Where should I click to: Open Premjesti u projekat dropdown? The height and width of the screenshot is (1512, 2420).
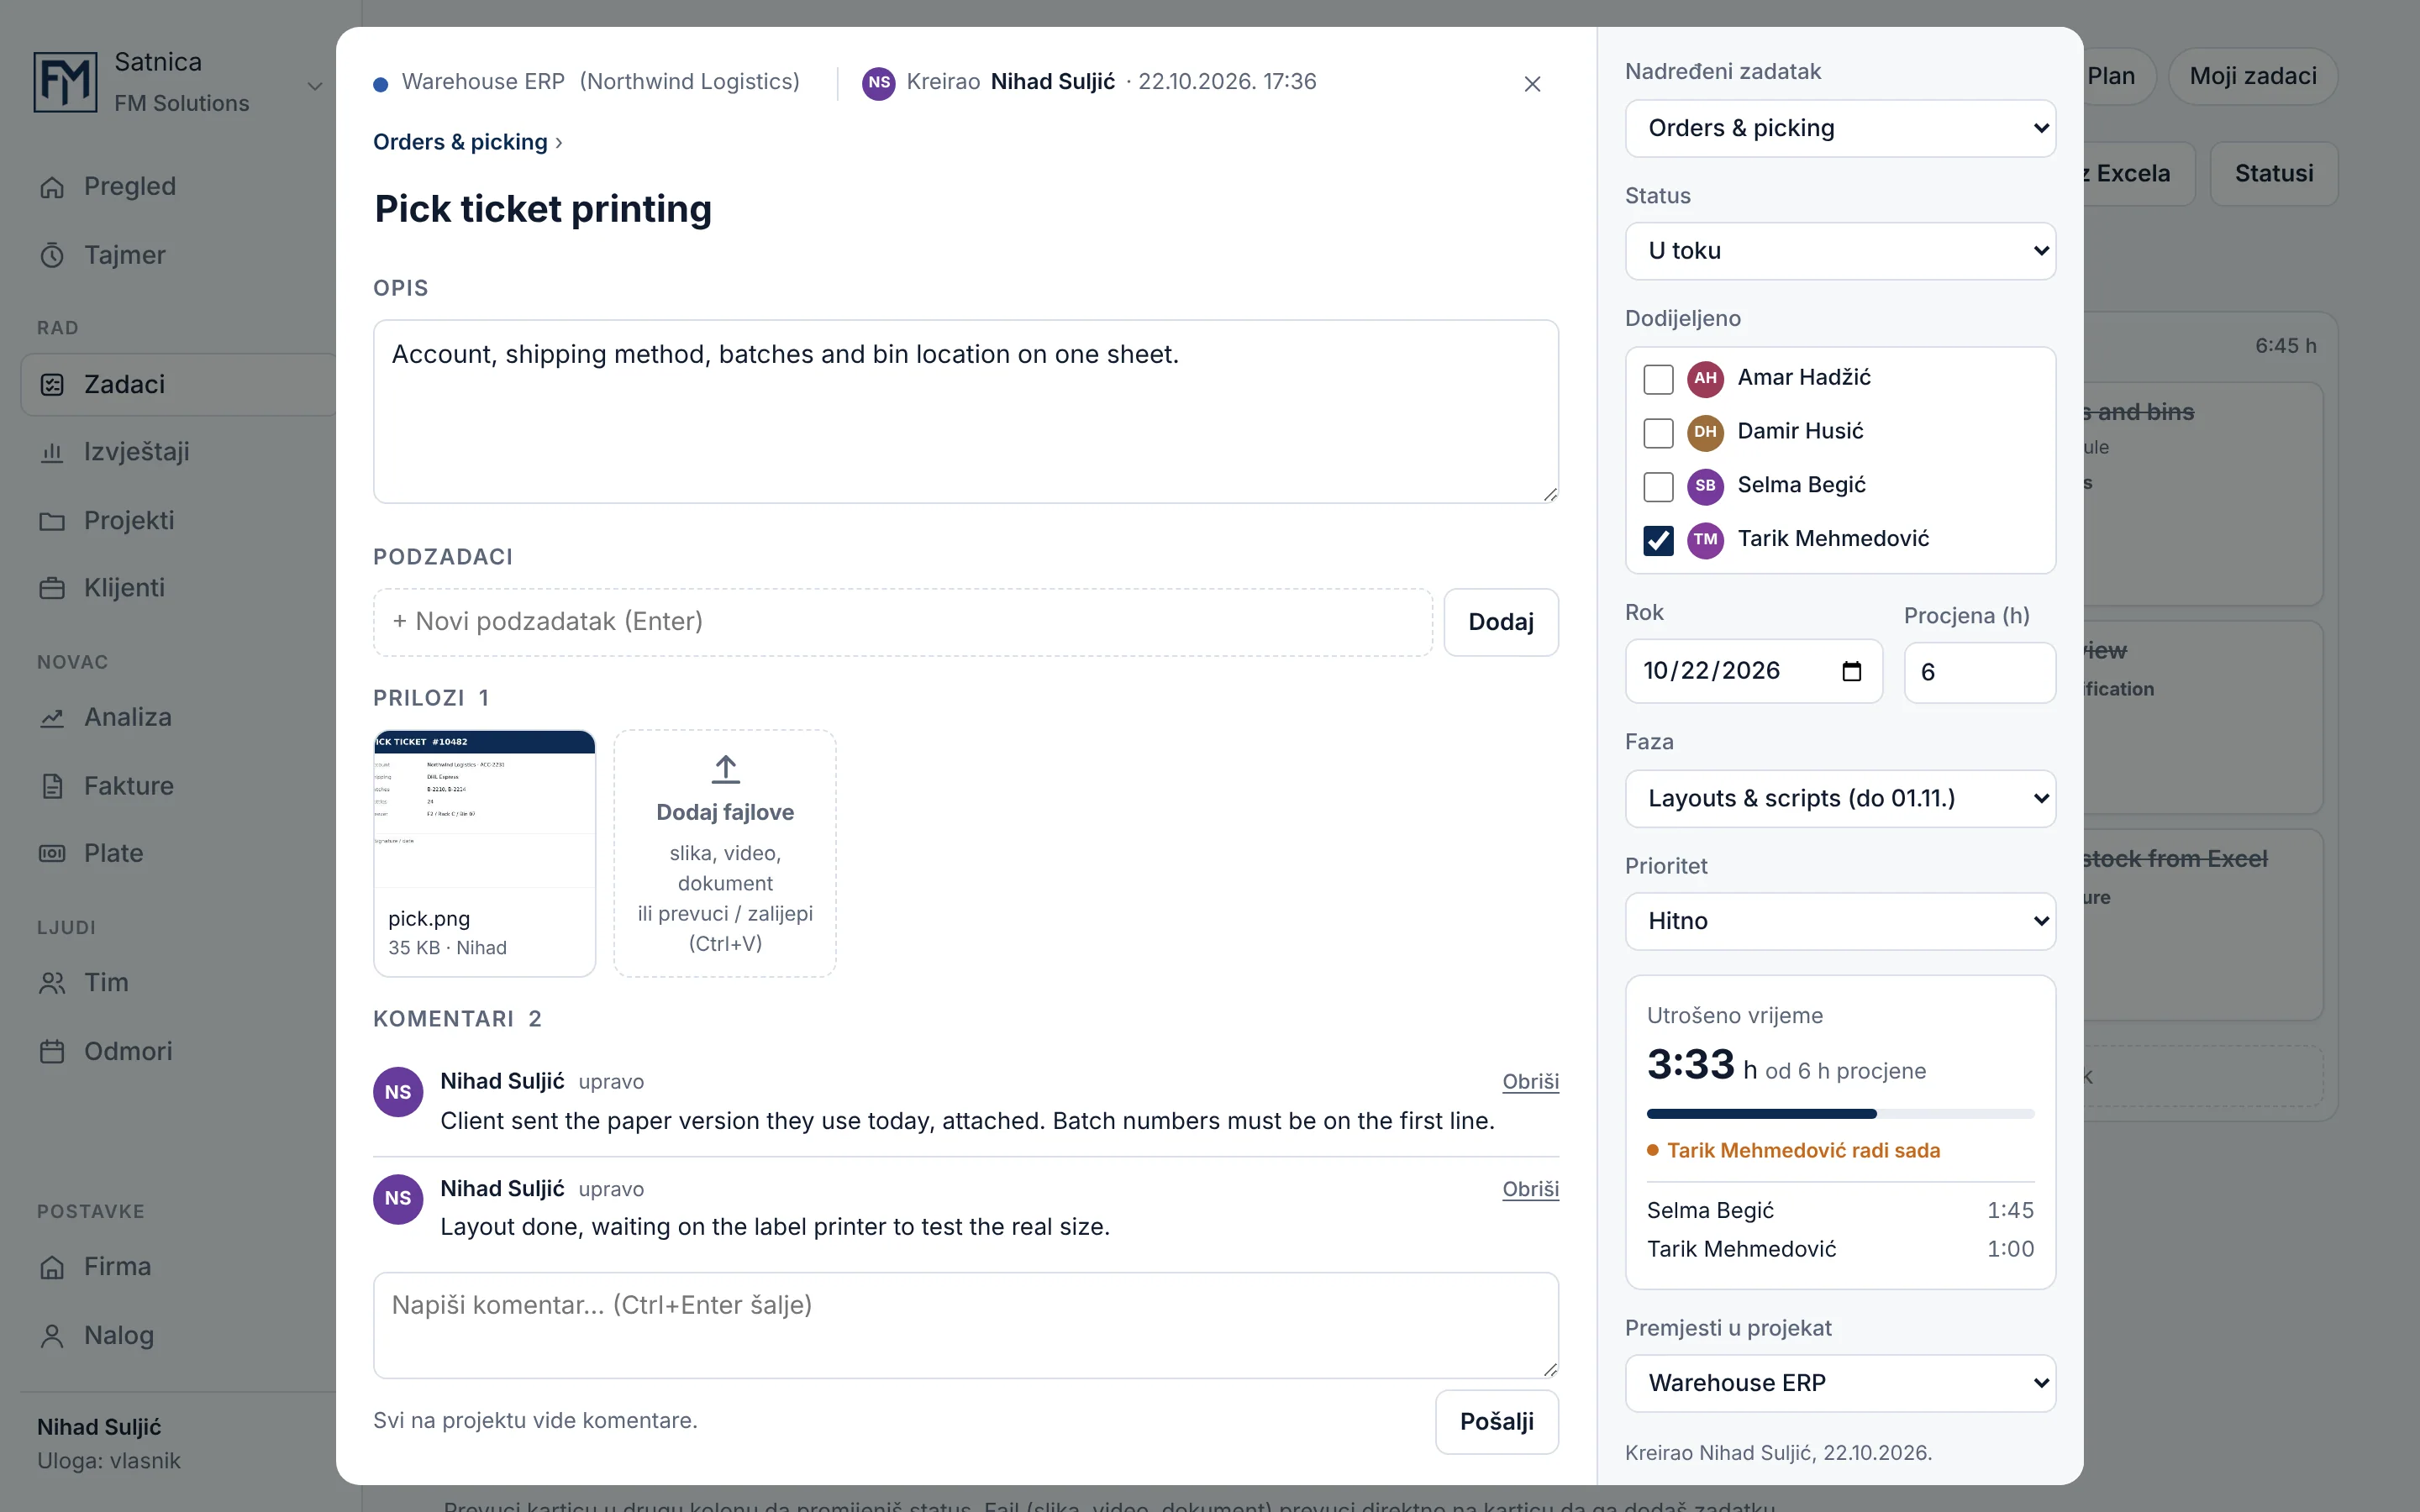pyautogui.click(x=1840, y=1383)
